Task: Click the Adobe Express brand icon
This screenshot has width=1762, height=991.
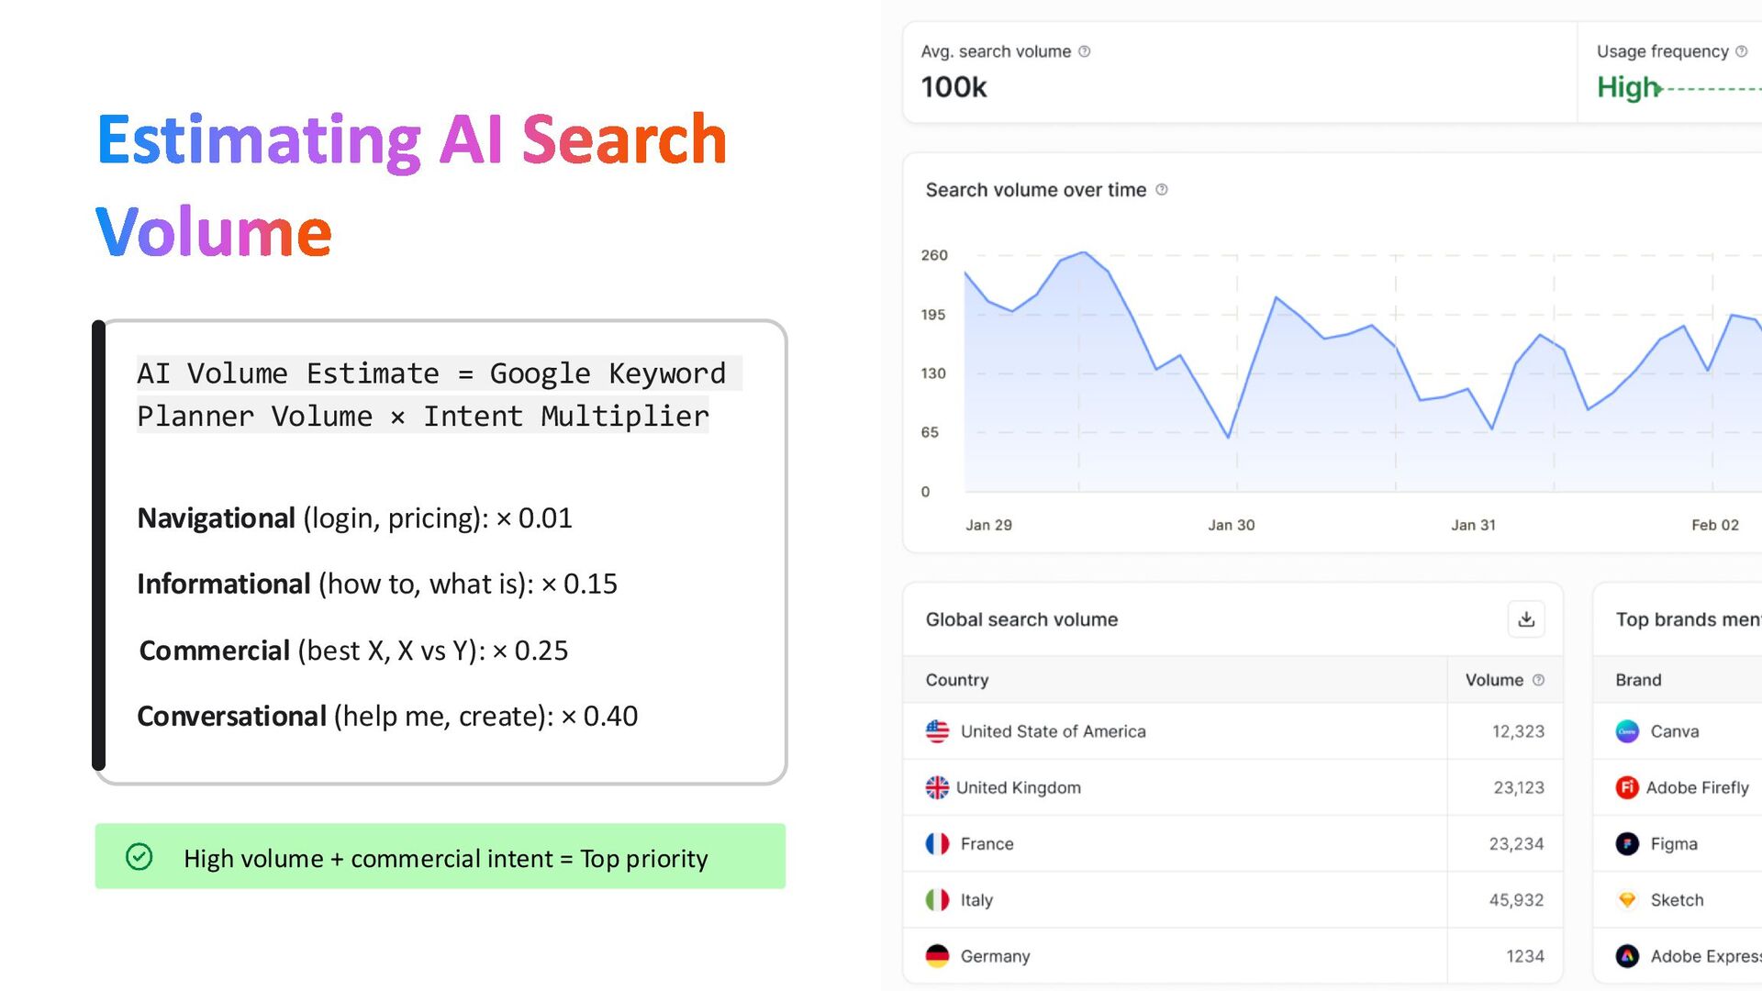Action: point(1627,956)
